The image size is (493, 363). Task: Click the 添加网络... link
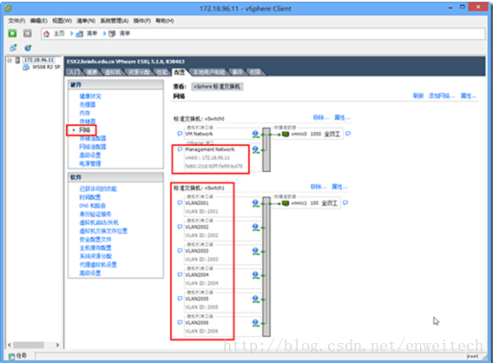(442, 96)
